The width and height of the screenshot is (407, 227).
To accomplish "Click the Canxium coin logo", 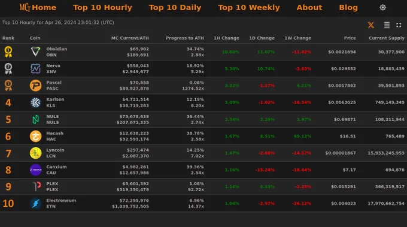I will coord(35,170).
